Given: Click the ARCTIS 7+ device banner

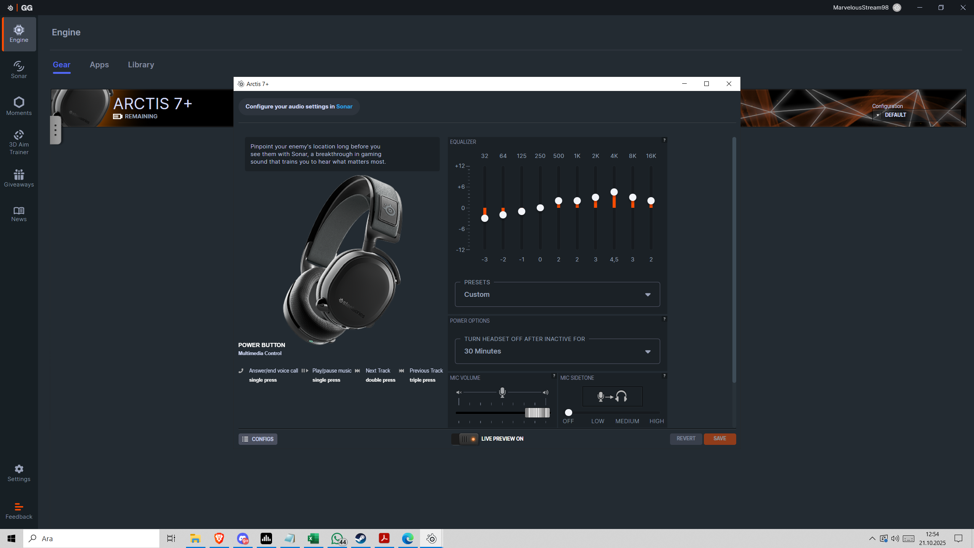Looking at the screenshot, I should (x=142, y=108).
